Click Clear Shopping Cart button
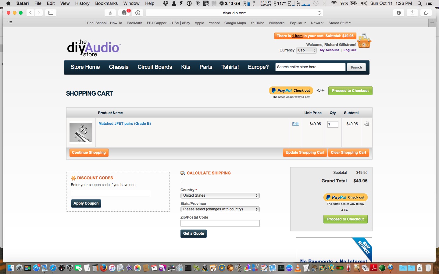The width and height of the screenshot is (439, 274). (x=348, y=153)
